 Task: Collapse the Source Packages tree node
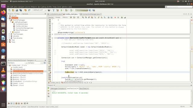(x=9, y=20)
